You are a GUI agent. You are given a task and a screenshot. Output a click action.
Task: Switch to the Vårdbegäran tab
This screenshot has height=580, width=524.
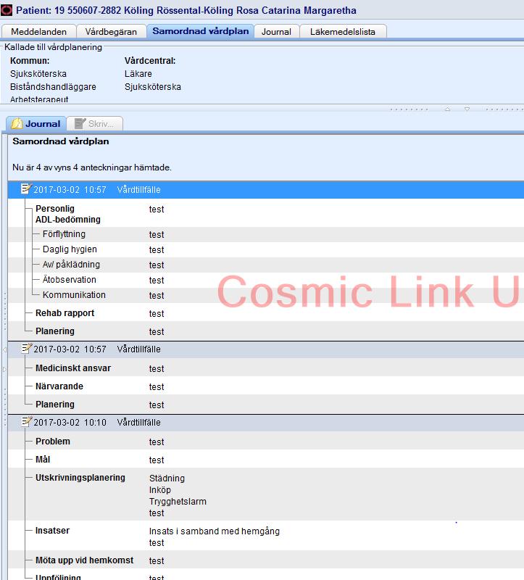(111, 31)
